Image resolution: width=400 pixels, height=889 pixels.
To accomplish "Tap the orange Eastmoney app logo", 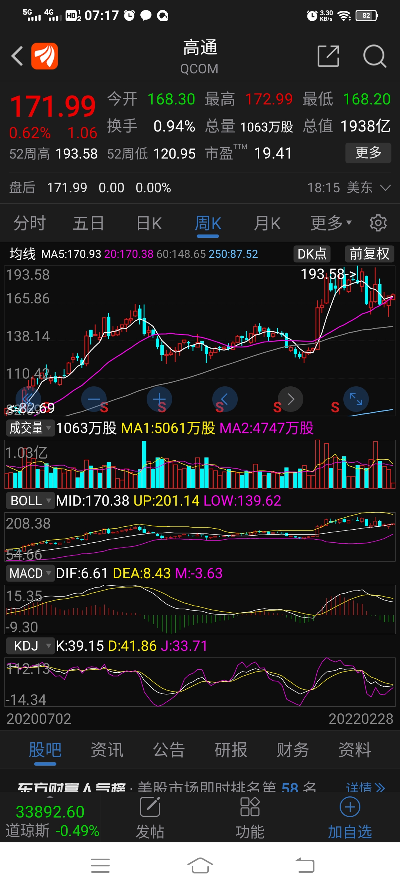I will pyautogui.click(x=44, y=56).
